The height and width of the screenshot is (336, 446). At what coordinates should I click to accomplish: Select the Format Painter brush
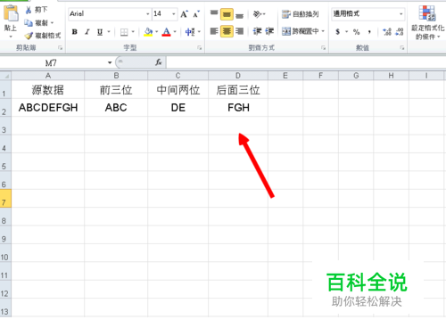(43, 36)
